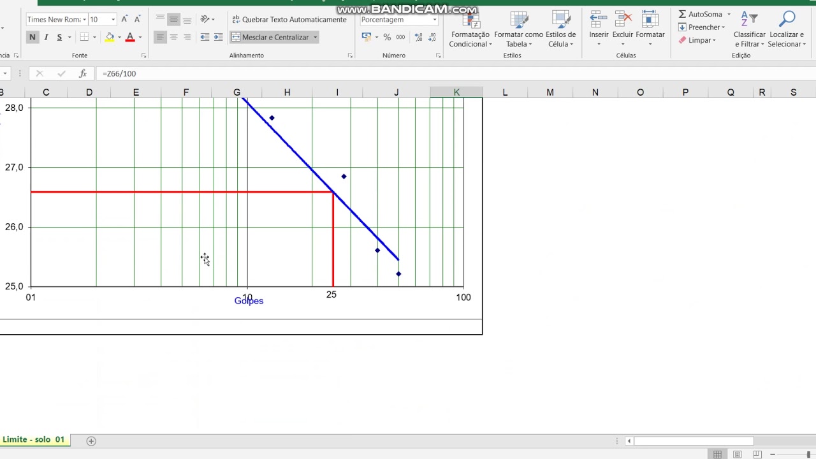Apply cell borders icon
Image resolution: width=816 pixels, height=459 pixels.
tap(84, 38)
